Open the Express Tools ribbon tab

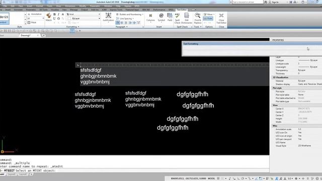[116, 10]
